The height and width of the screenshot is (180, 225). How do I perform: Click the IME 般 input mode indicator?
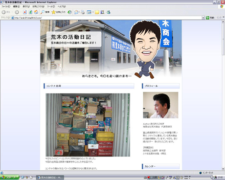tap(156, 178)
